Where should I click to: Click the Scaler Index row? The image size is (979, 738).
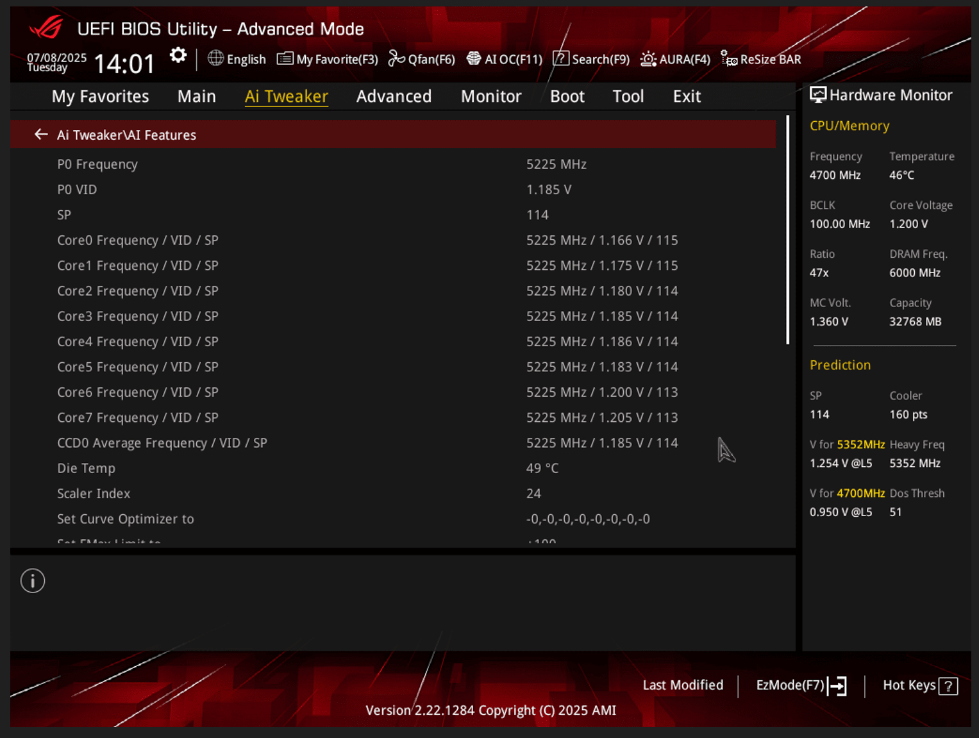(393, 493)
